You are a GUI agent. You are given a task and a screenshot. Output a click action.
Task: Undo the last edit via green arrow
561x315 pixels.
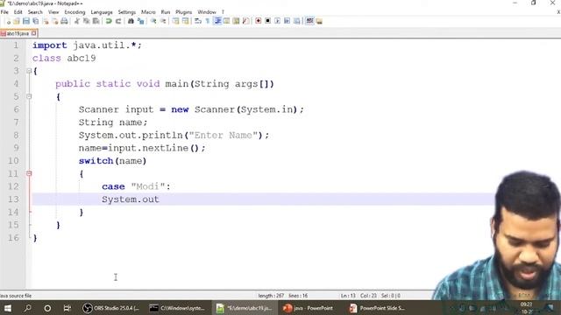pos(109,21)
